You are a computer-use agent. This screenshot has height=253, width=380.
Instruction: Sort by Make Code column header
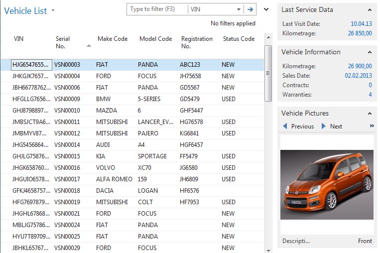(113, 39)
